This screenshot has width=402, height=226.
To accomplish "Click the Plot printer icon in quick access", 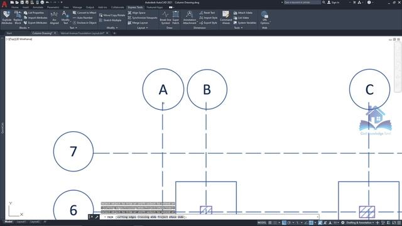I will (42, 3).
